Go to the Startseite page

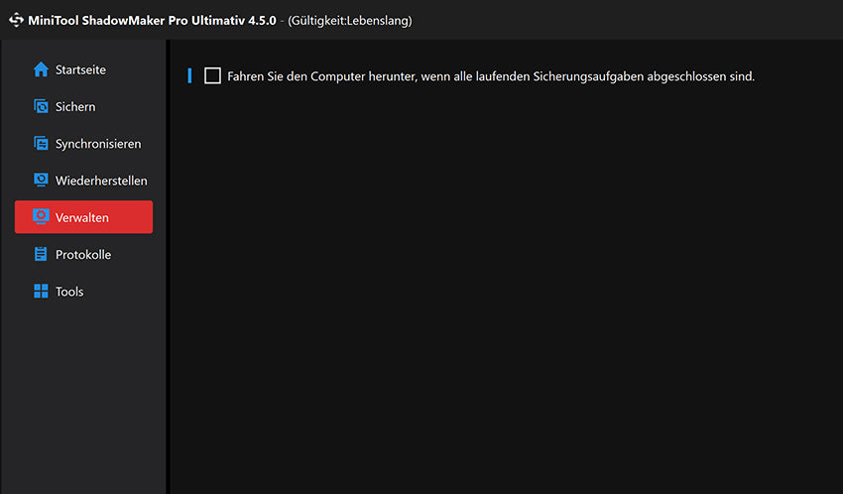pyautogui.click(x=80, y=70)
